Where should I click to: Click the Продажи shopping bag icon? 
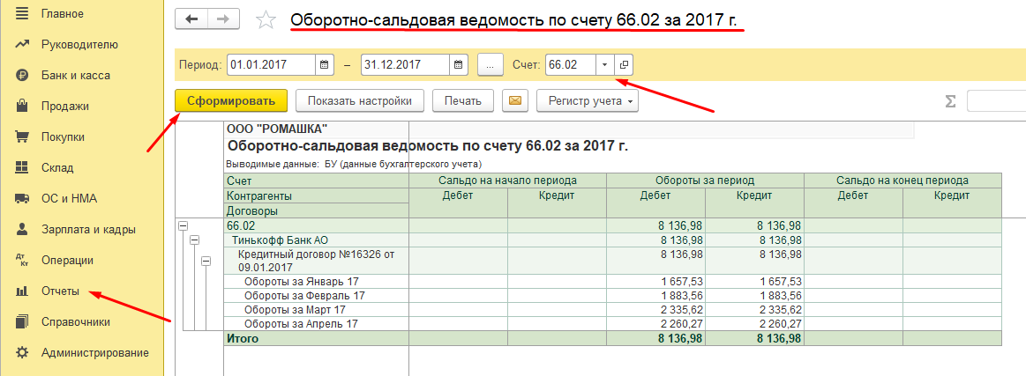click(21, 106)
